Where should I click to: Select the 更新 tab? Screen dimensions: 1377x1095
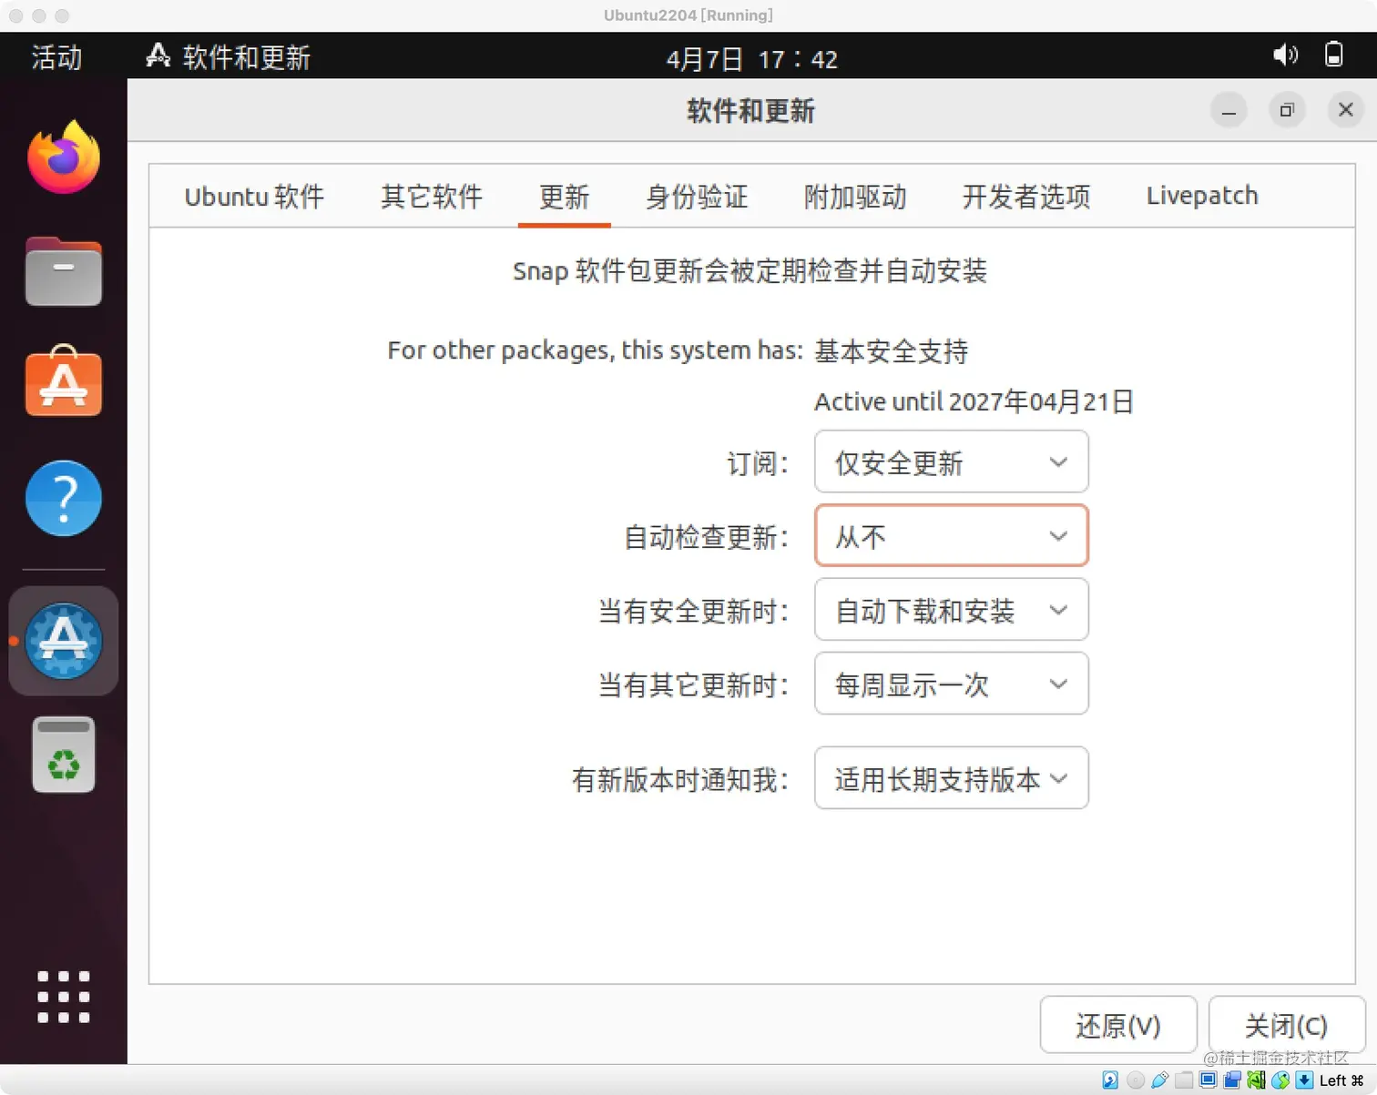click(x=564, y=197)
